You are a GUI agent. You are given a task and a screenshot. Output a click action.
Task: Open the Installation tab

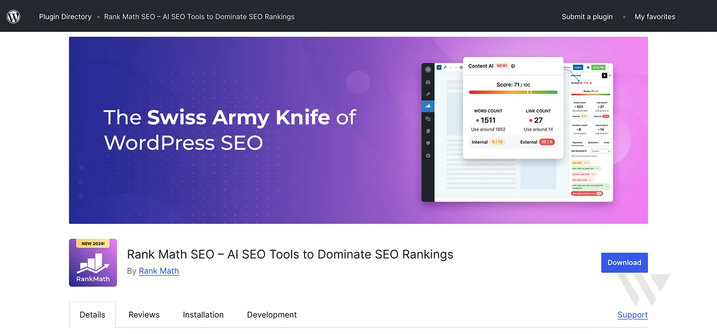coord(203,315)
